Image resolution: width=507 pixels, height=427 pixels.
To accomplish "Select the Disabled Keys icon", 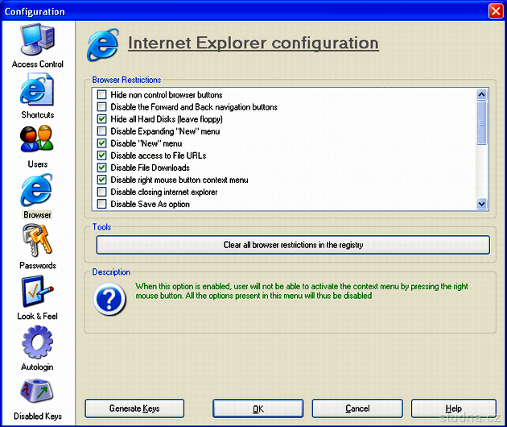I will pos(37,393).
